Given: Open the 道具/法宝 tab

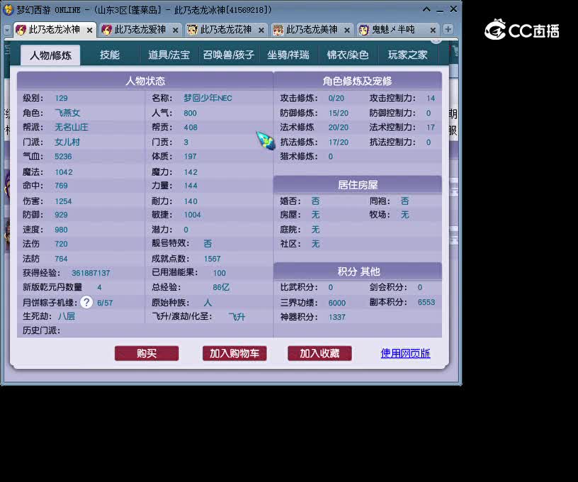Looking at the screenshot, I should coord(169,55).
